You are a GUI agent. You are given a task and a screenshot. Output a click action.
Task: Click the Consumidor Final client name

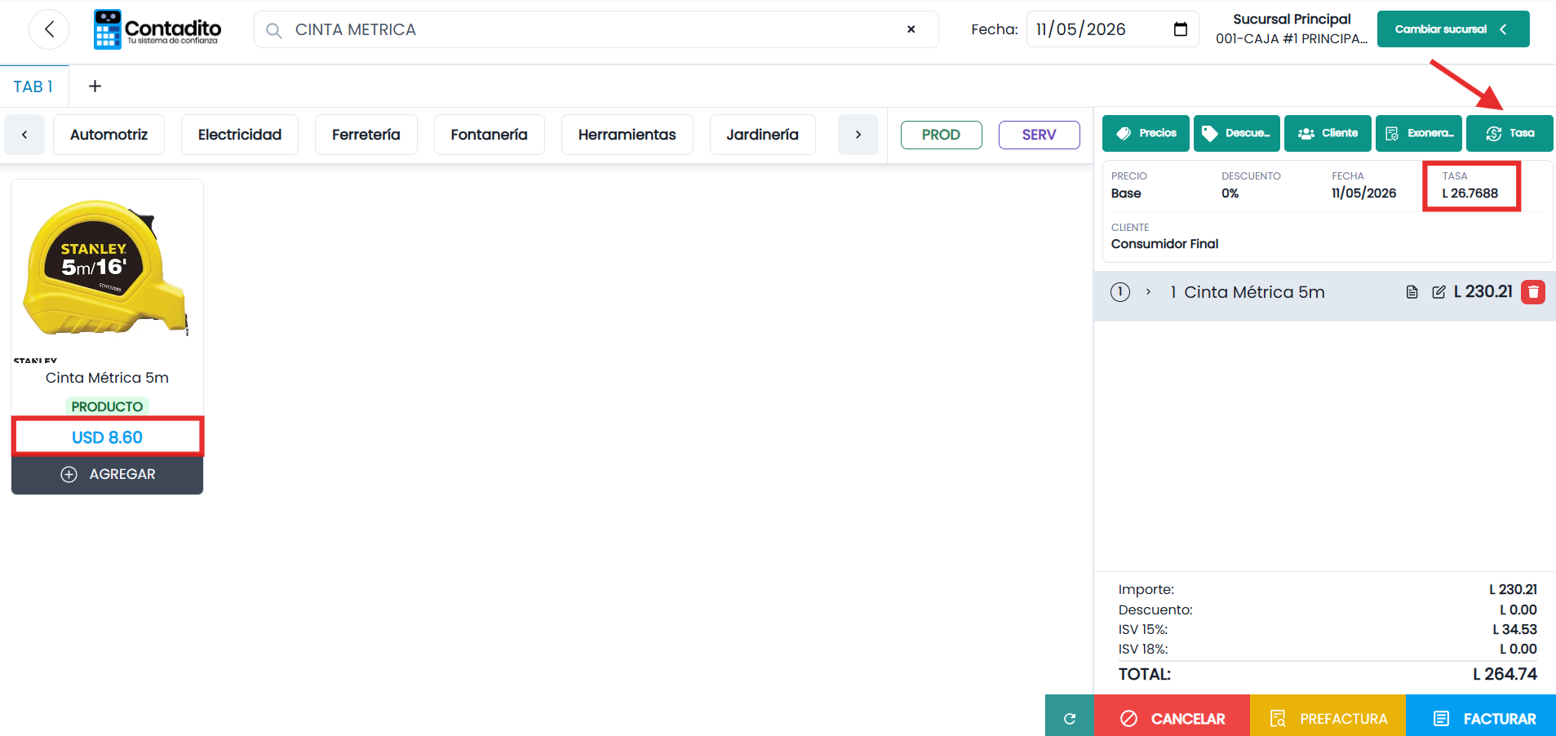pyautogui.click(x=1164, y=244)
